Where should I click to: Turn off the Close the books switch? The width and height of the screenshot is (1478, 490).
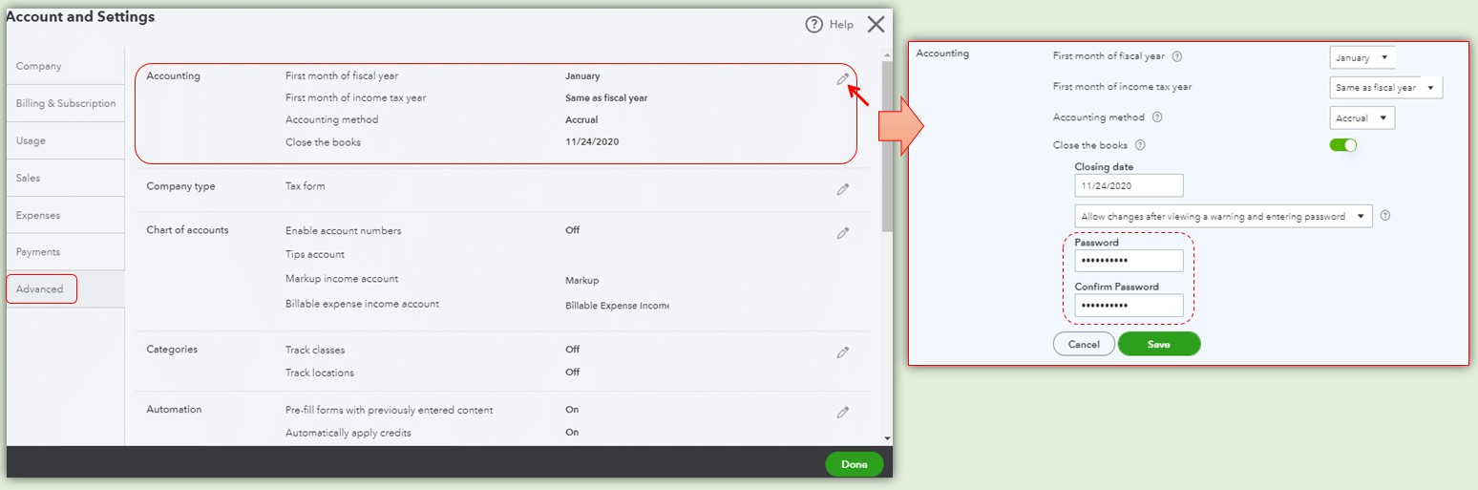(x=1342, y=145)
